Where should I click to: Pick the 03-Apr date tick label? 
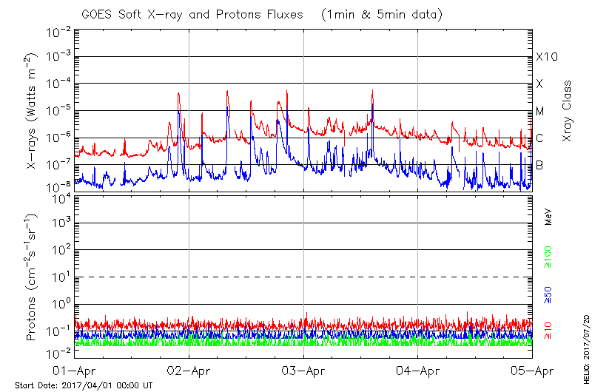click(x=303, y=370)
